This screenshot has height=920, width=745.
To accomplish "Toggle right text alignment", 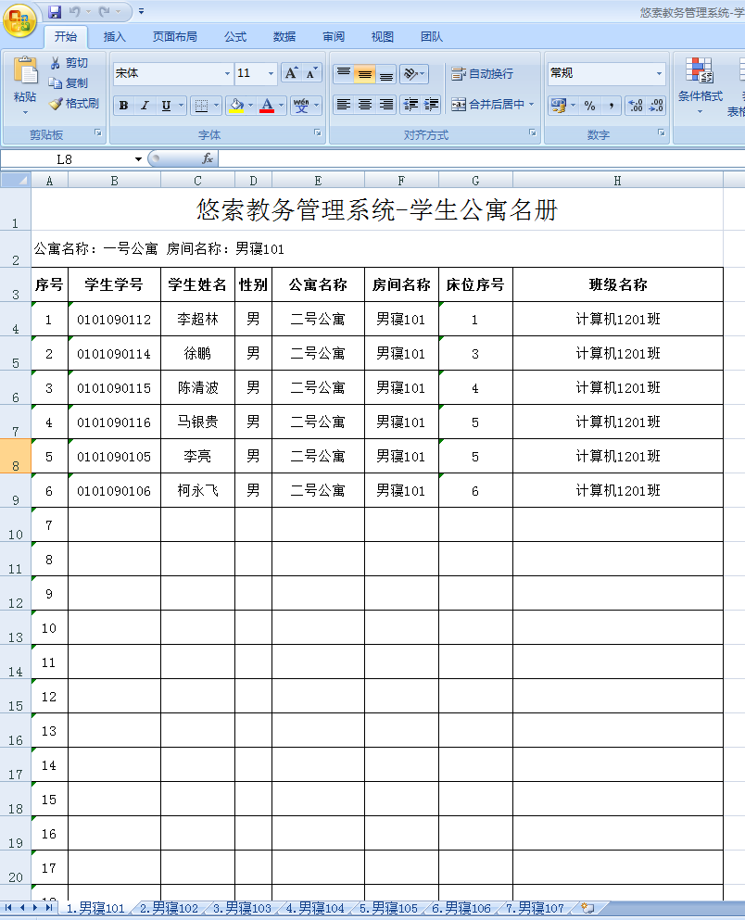I will click(386, 105).
